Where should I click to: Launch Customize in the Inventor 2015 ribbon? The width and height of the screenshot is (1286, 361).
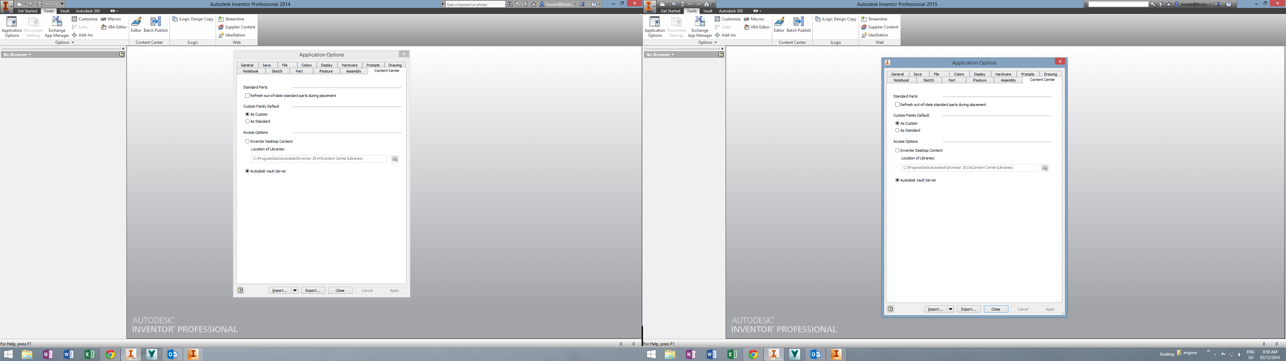coord(727,19)
